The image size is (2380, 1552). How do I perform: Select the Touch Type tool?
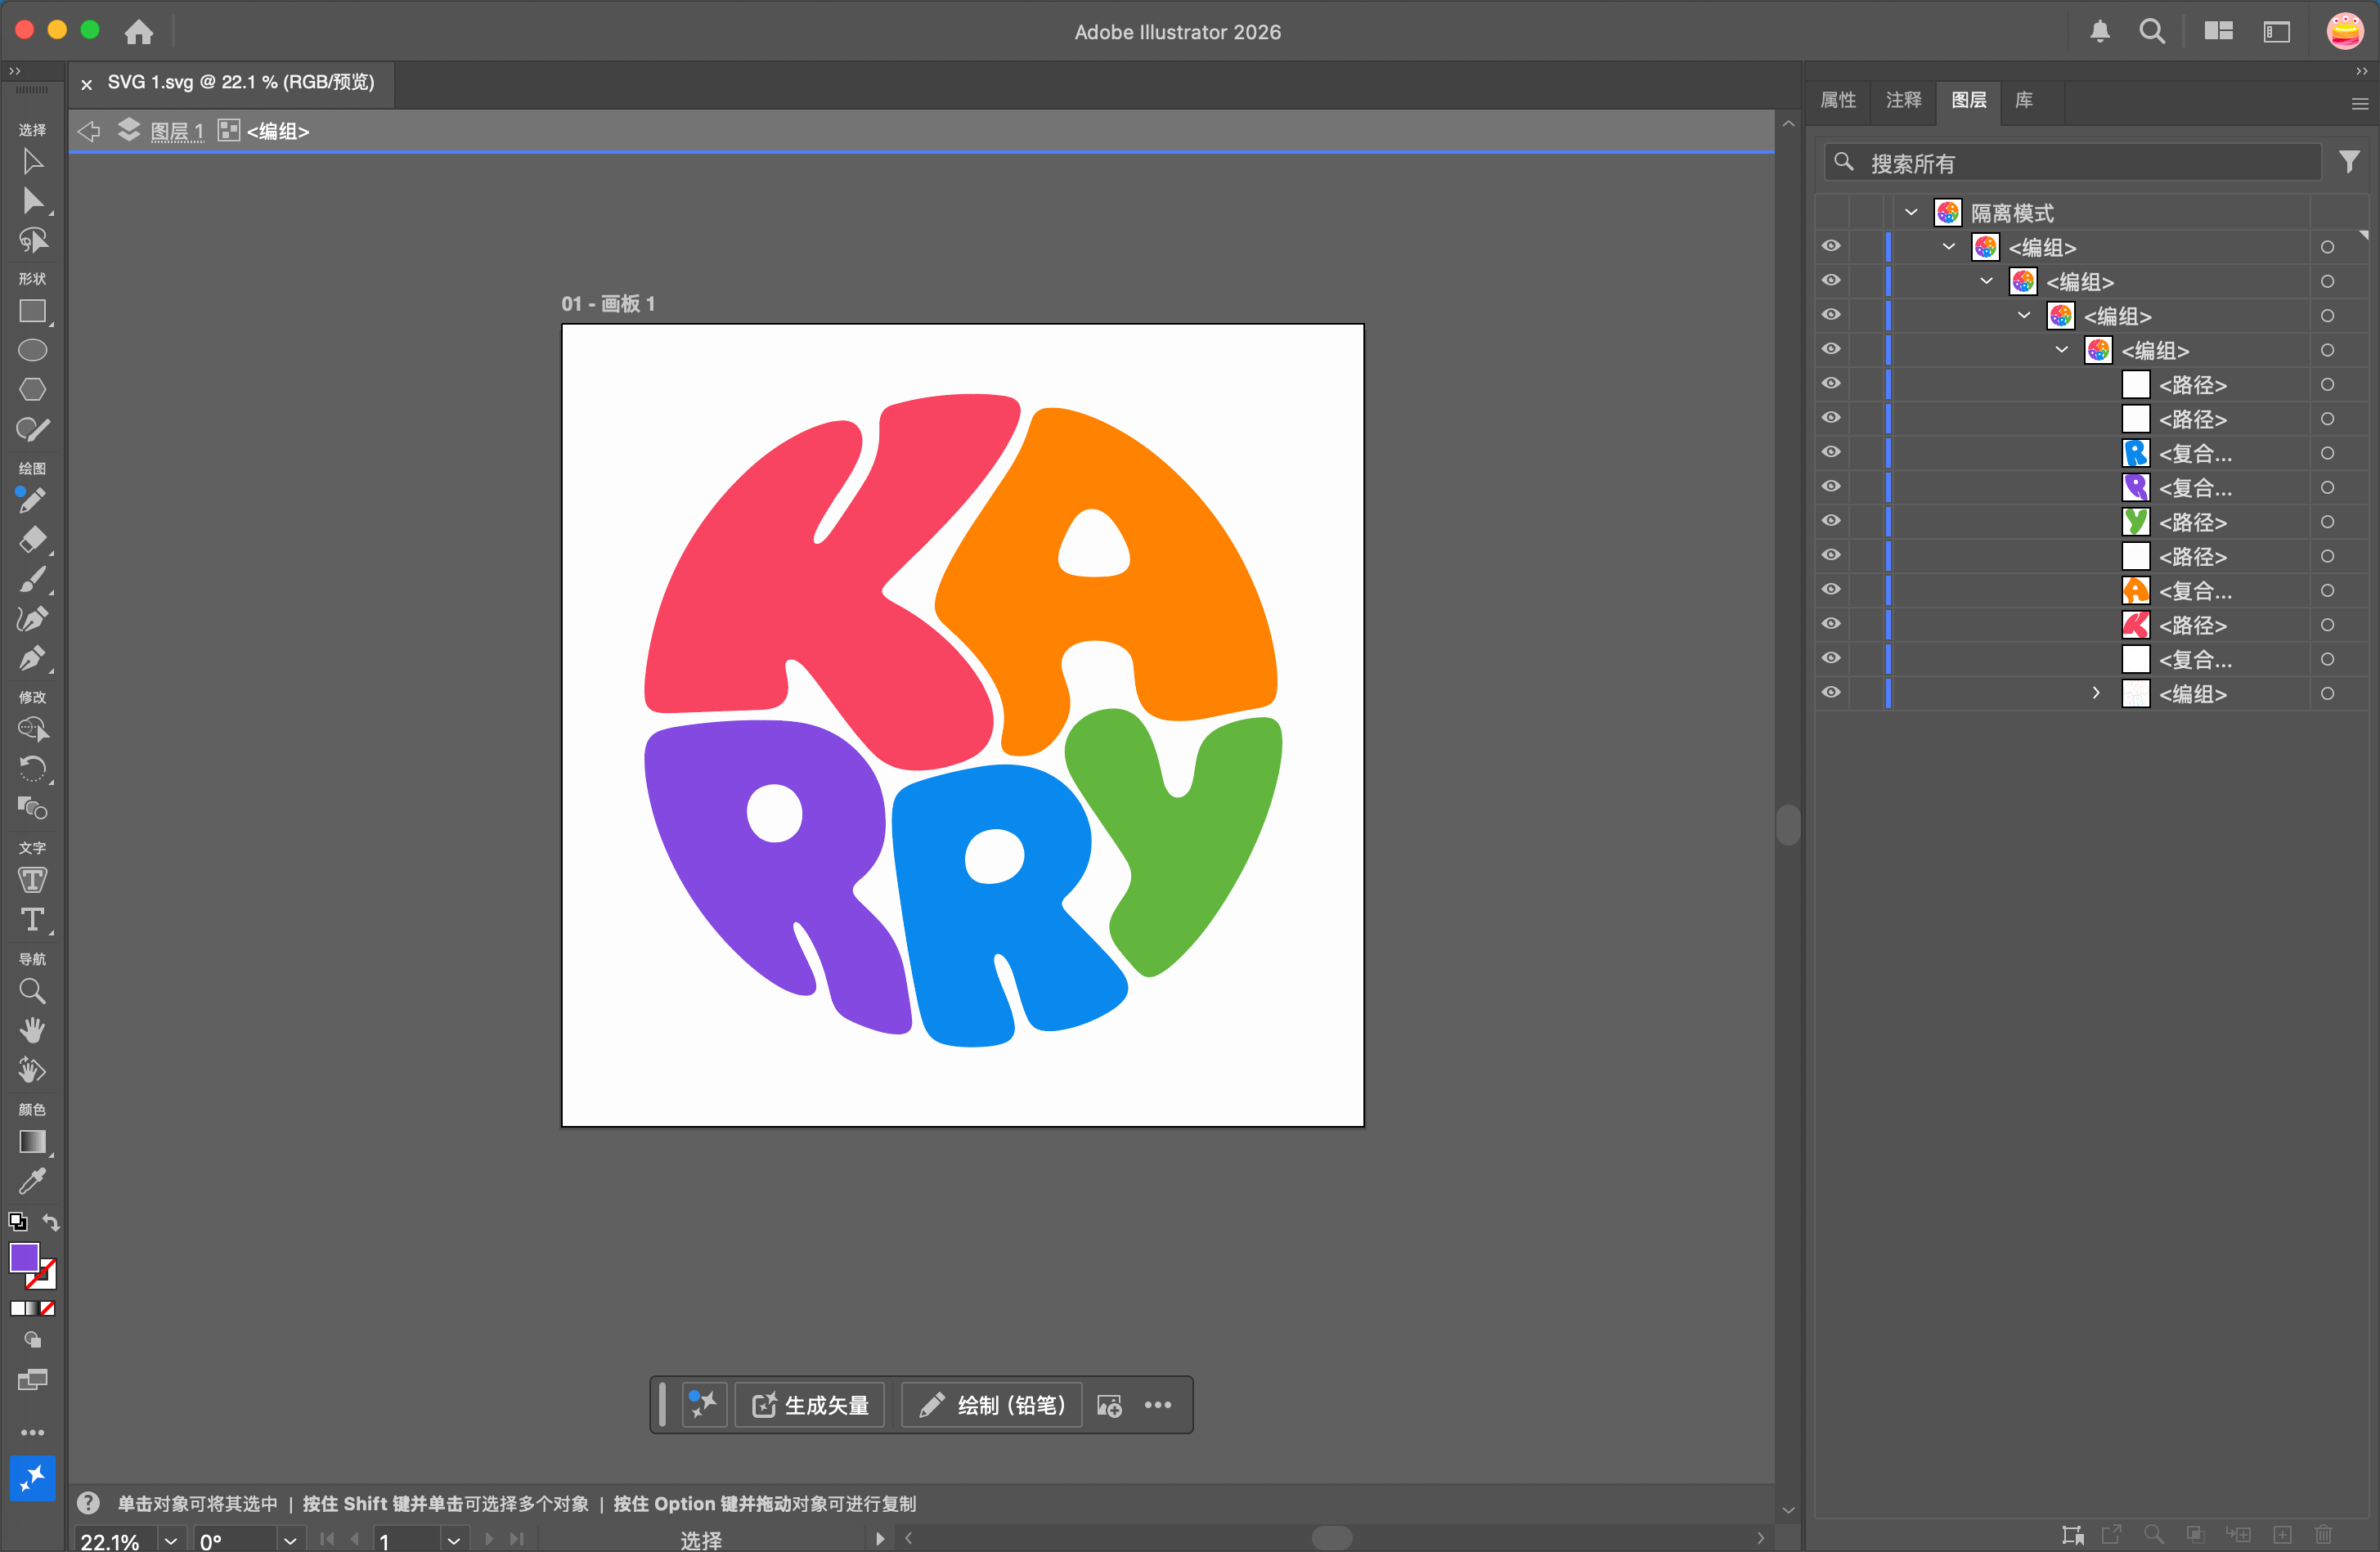(x=32, y=880)
